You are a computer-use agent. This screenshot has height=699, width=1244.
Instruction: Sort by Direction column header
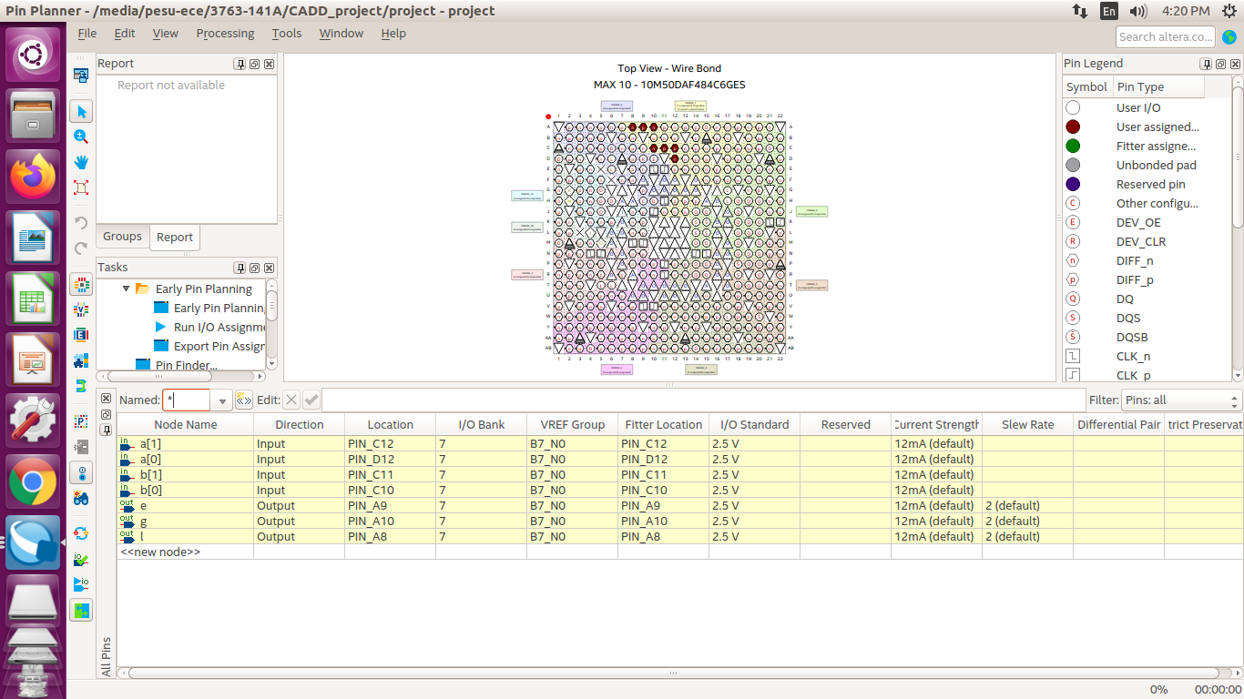click(x=300, y=424)
